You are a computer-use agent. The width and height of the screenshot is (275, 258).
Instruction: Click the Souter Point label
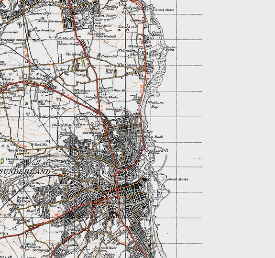coord(170,48)
